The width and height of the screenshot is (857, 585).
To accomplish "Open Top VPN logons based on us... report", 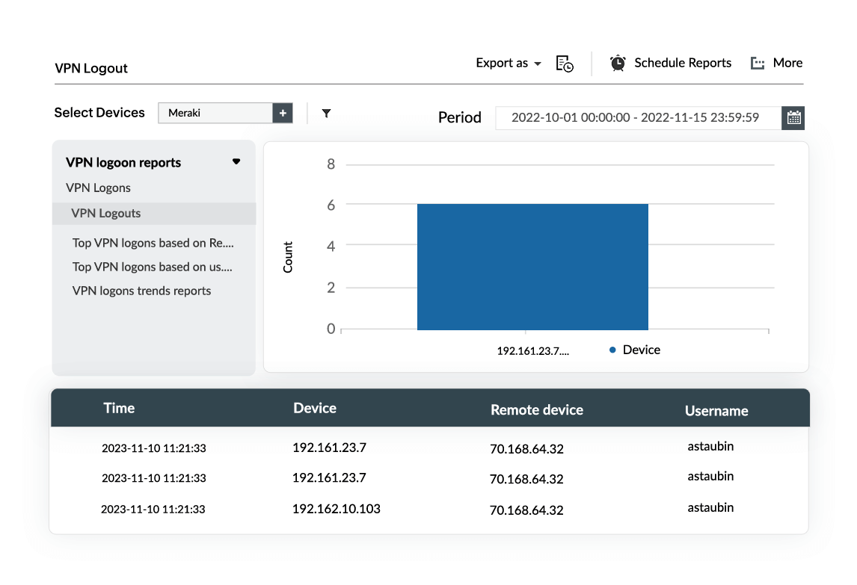I will point(153,267).
